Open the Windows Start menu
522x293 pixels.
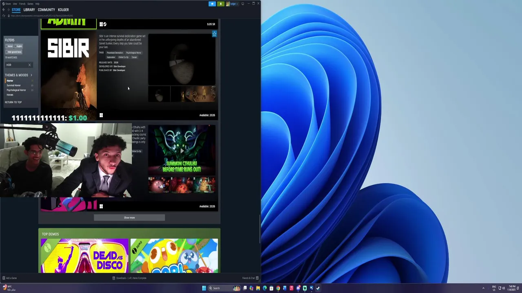pyautogui.click(x=204, y=288)
